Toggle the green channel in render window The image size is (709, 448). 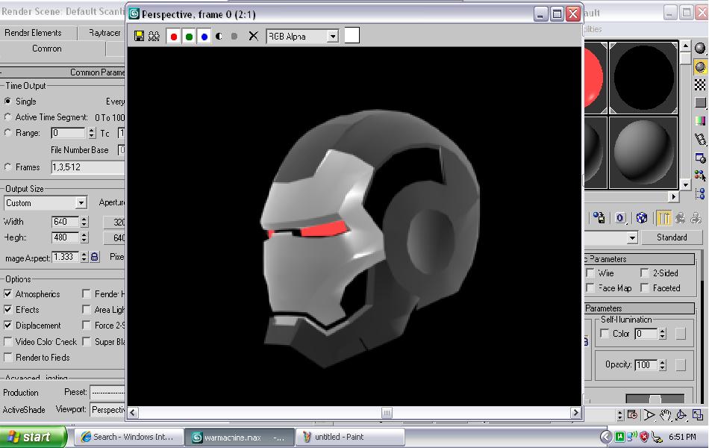pos(189,36)
